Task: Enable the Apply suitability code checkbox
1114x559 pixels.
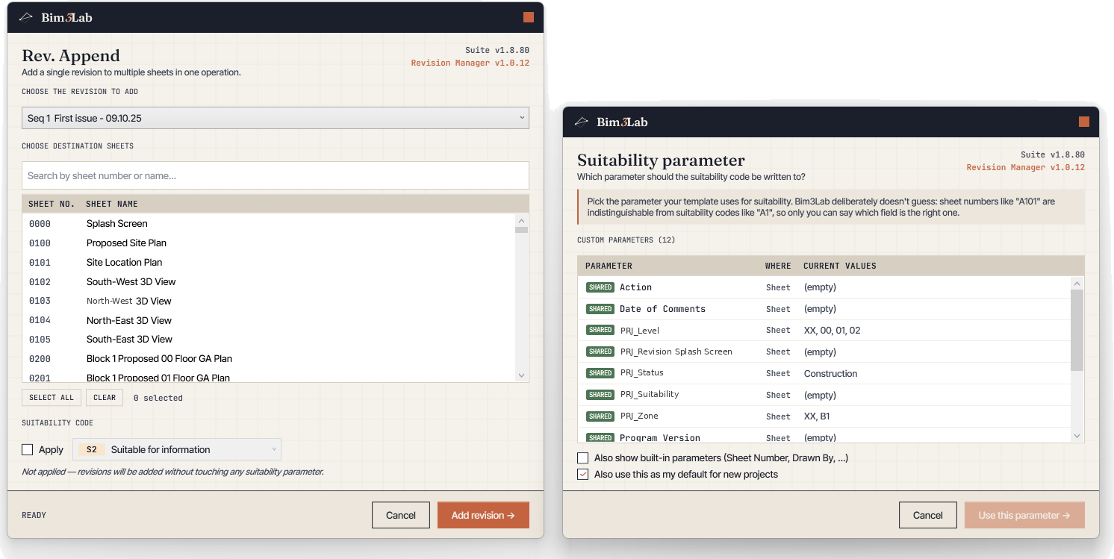Action: [x=28, y=449]
